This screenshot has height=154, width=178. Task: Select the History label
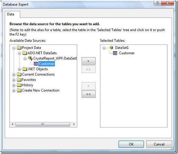(28, 85)
